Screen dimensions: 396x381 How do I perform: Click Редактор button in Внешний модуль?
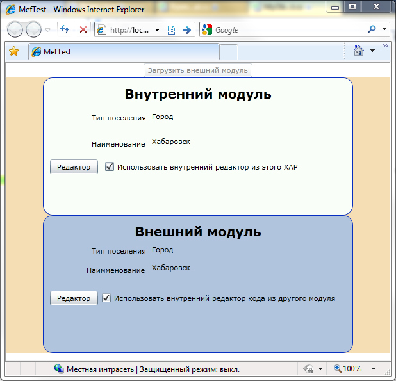tap(74, 298)
